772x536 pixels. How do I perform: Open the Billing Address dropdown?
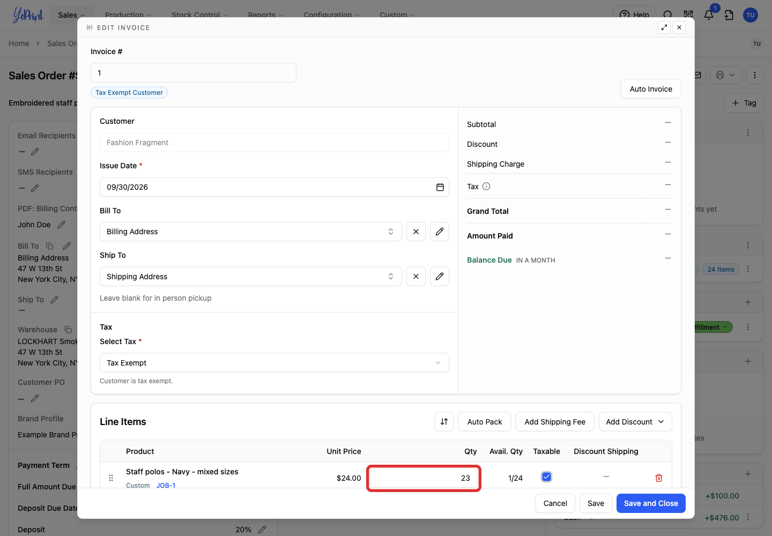click(251, 232)
